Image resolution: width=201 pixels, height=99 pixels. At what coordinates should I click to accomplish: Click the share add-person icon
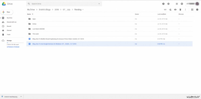pos(170,10)
